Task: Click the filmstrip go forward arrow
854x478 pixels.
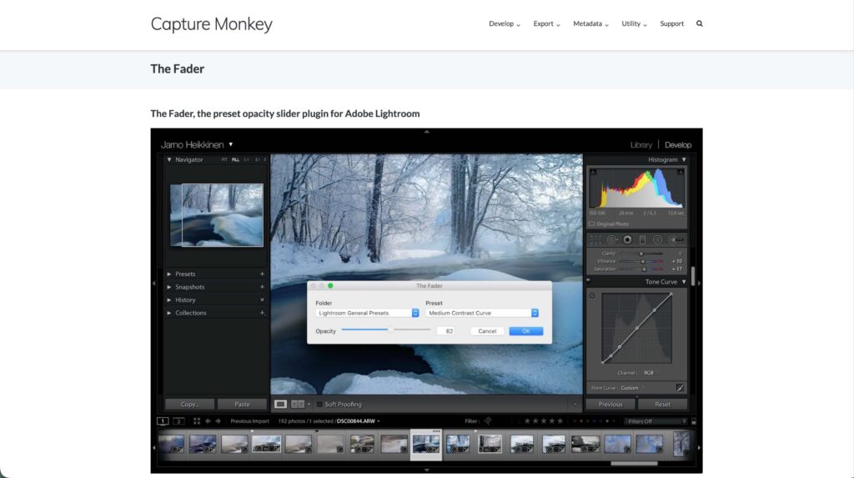Action: pyautogui.click(x=219, y=421)
